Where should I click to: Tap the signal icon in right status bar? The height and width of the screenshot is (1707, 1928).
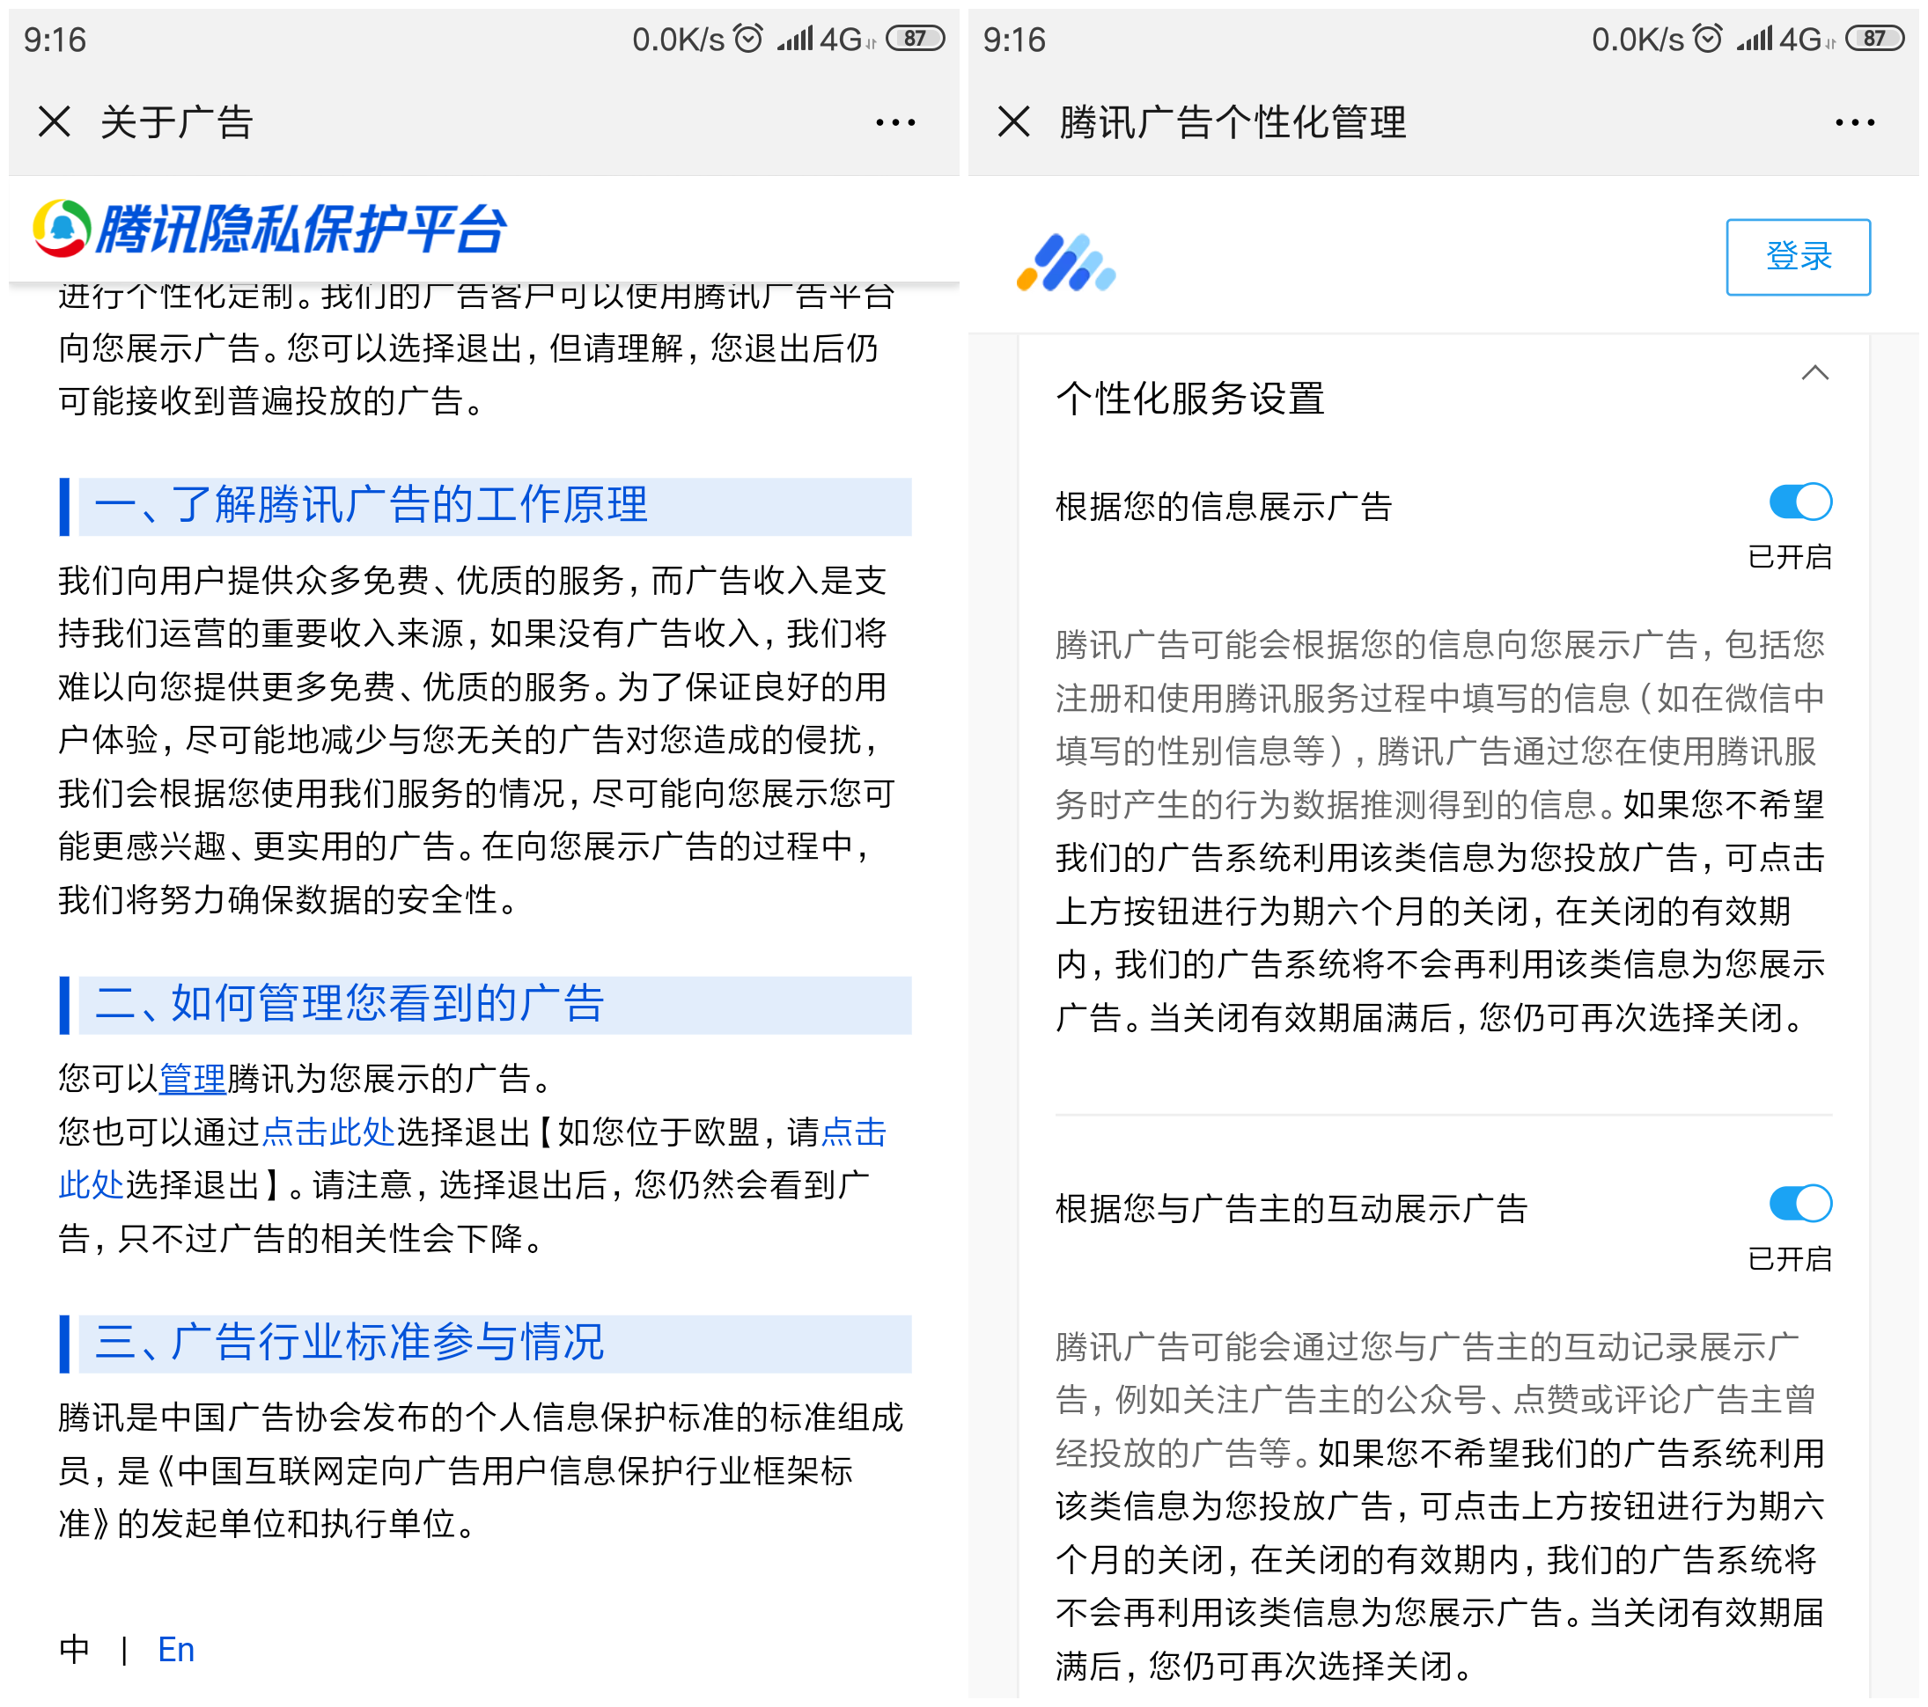point(1754,39)
